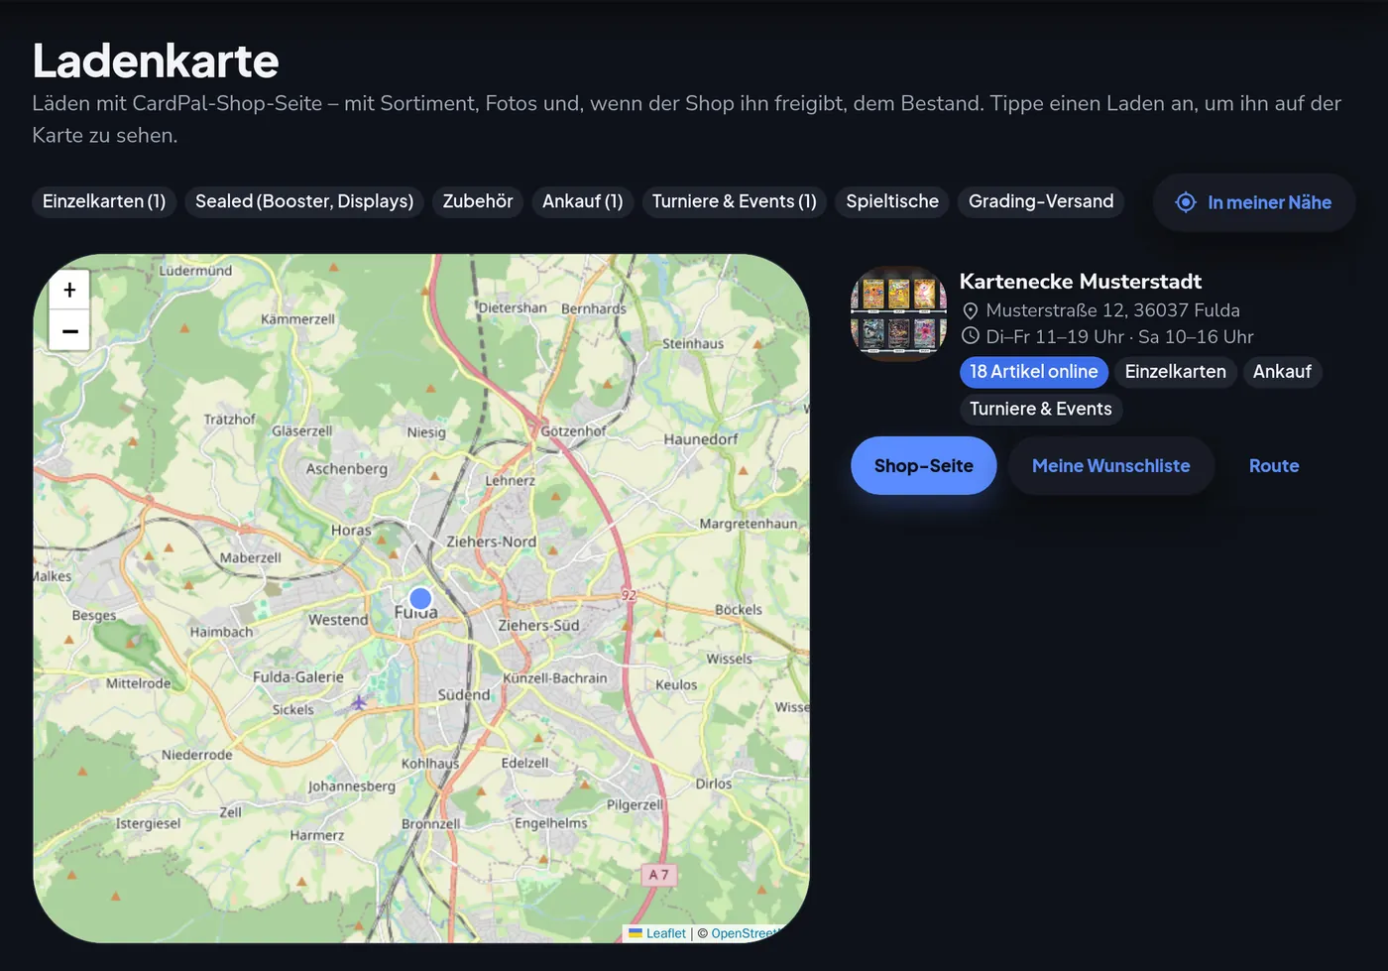
Task: Click the Ankauf tag on the shop card
Action: [x=1282, y=372]
